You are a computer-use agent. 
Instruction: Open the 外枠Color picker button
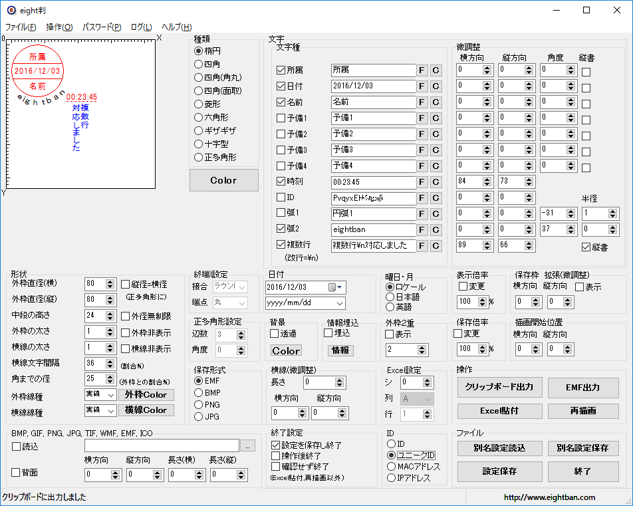(146, 394)
